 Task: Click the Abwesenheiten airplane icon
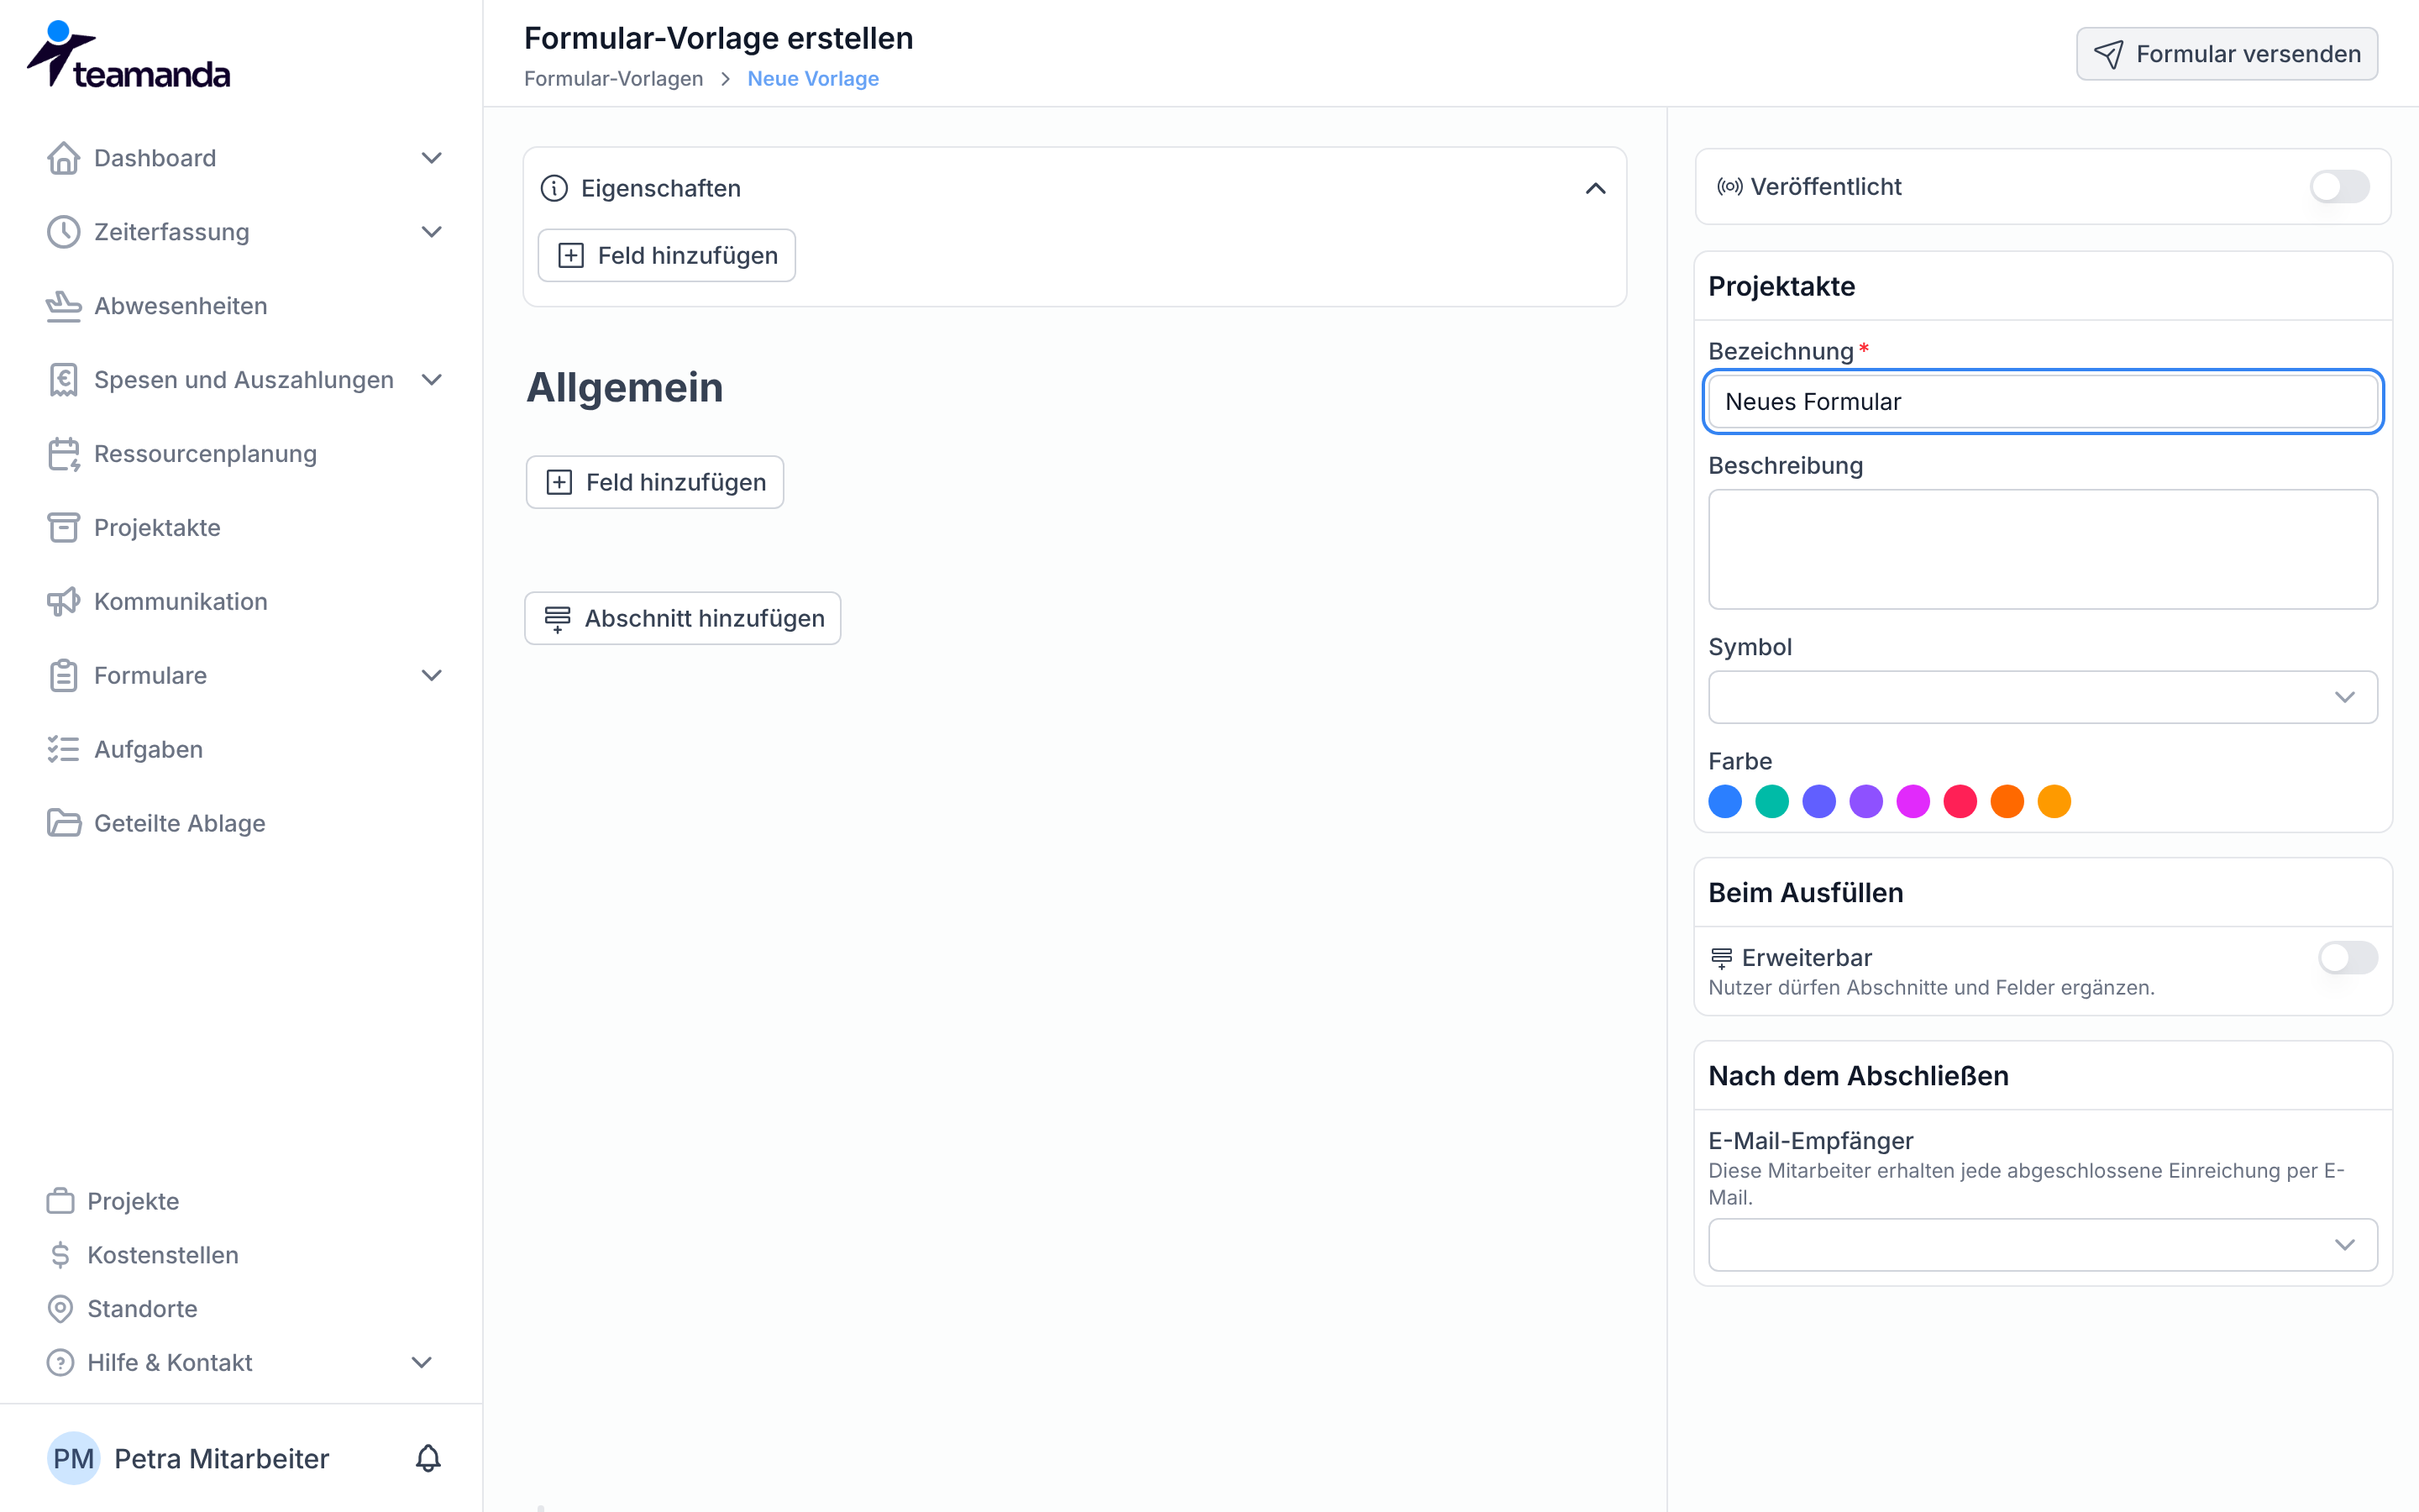tap(63, 306)
